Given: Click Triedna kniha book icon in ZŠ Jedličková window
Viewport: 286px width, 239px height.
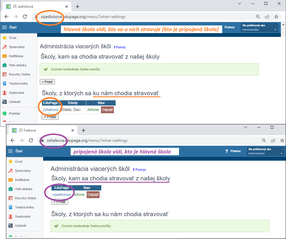Looking at the screenshot, I should (x=5, y=83).
